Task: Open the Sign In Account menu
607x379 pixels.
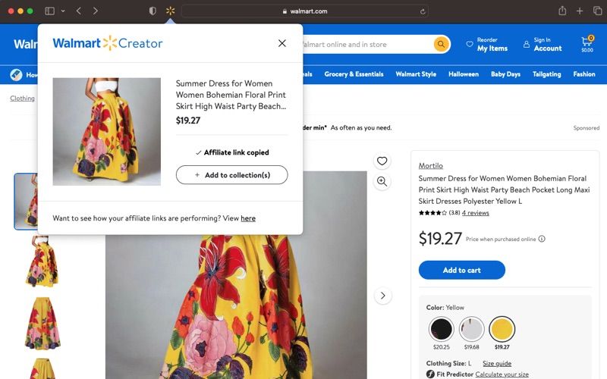Action: pyautogui.click(x=543, y=44)
